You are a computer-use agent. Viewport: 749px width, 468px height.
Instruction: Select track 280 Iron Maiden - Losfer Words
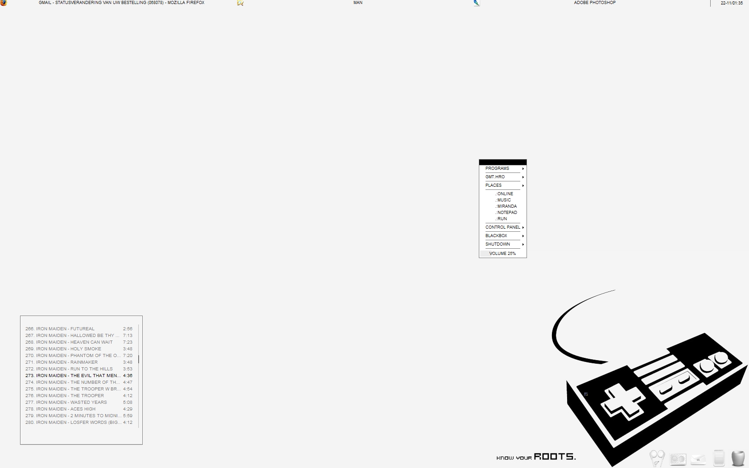coord(79,423)
